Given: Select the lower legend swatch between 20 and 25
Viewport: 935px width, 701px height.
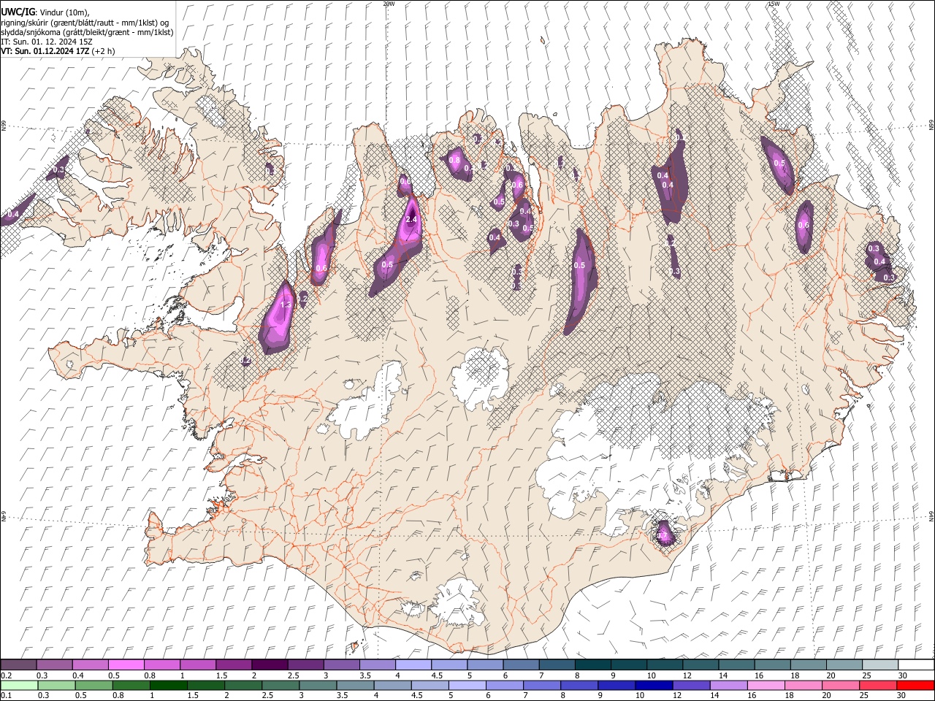Looking at the screenshot, I should click(840, 686).
